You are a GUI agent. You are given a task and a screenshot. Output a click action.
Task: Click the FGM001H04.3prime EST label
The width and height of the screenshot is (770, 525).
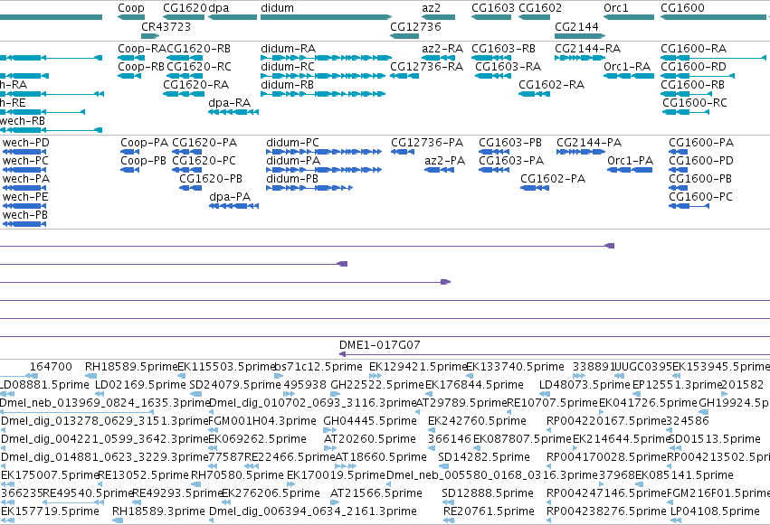coord(262,421)
